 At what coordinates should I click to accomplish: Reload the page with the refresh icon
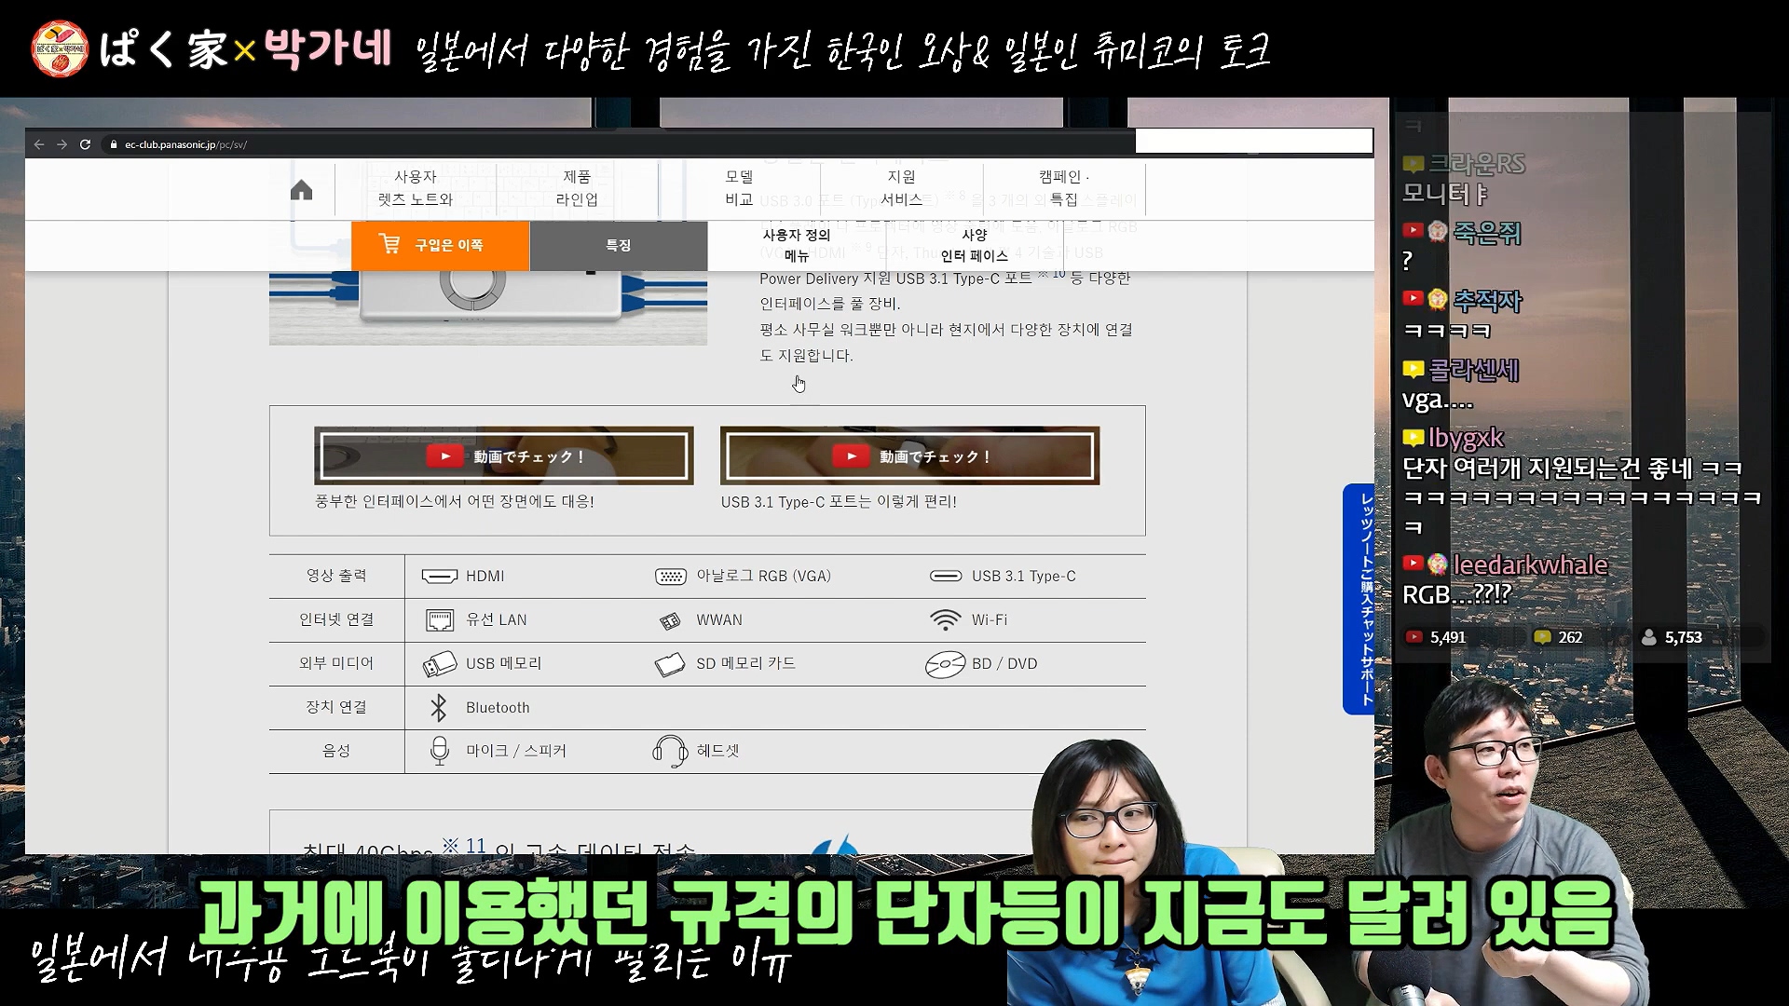tap(85, 144)
